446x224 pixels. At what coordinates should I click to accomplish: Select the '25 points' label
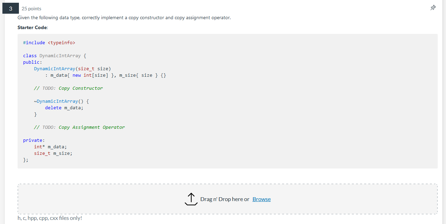pyautogui.click(x=31, y=9)
